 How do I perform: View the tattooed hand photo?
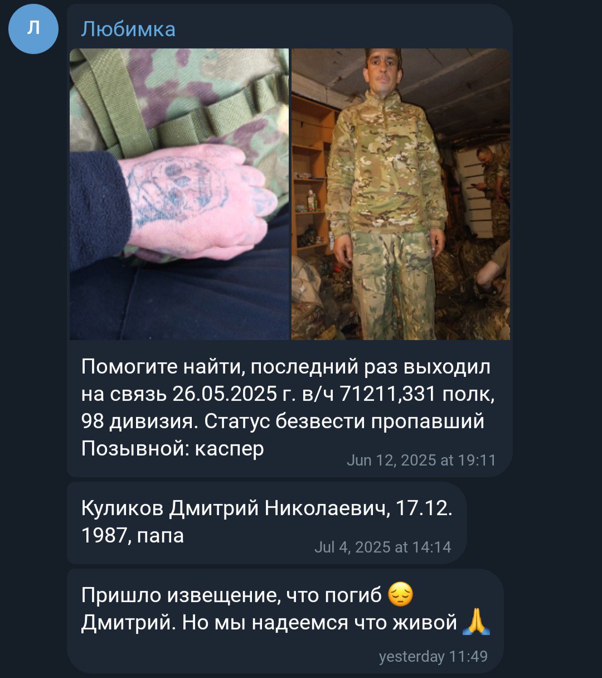click(179, 194)
